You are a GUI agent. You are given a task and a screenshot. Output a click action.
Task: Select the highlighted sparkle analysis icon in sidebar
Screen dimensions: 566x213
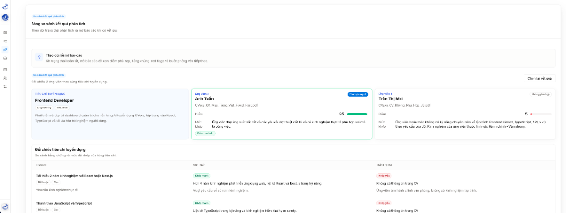5,49
